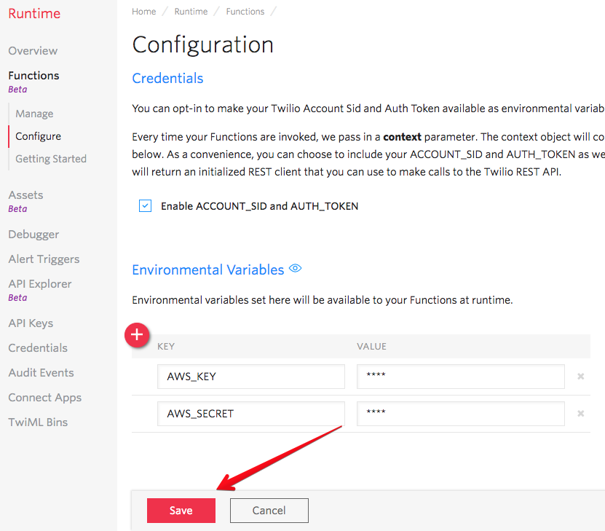This screenshot has height=531, width=605.
Task: Go to Manage under Functions
Action: 34,114
